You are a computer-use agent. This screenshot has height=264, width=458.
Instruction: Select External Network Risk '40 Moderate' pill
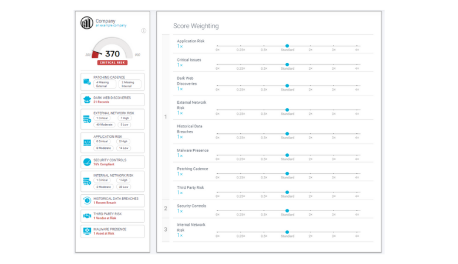(105, 124)
